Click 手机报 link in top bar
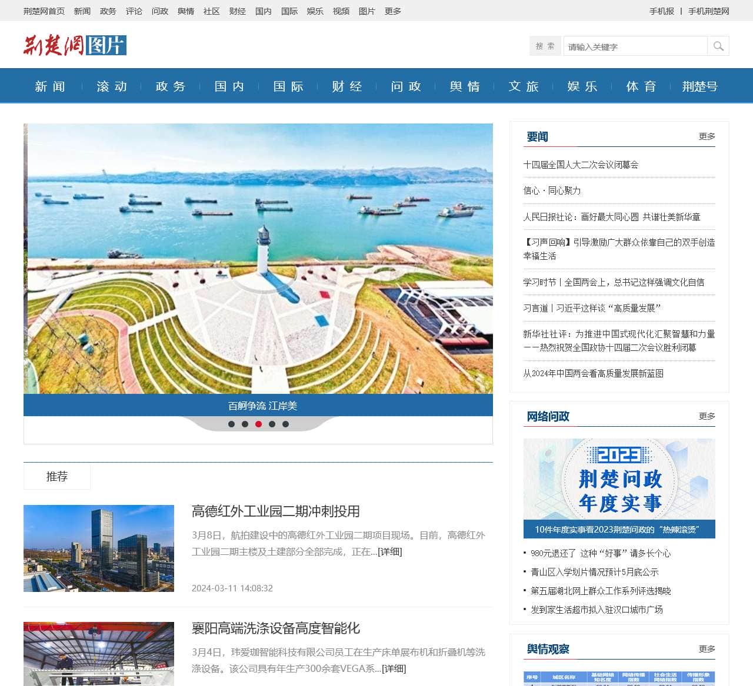Screen dimensions: 753x686 pyautogui.click(x=661, y=11)
